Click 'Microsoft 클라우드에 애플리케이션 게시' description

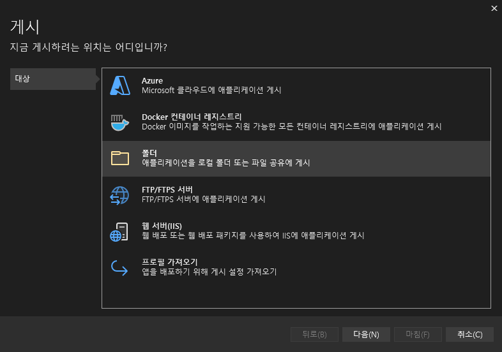[211, 90]
